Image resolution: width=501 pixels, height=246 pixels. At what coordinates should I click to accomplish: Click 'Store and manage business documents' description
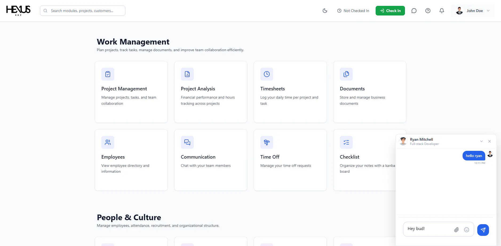pyautogui.click(x=363, y=100)
